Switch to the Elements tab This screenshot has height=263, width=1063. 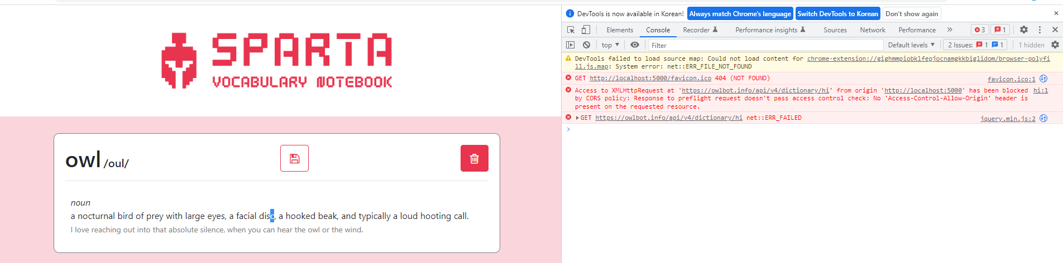point(620,30)
